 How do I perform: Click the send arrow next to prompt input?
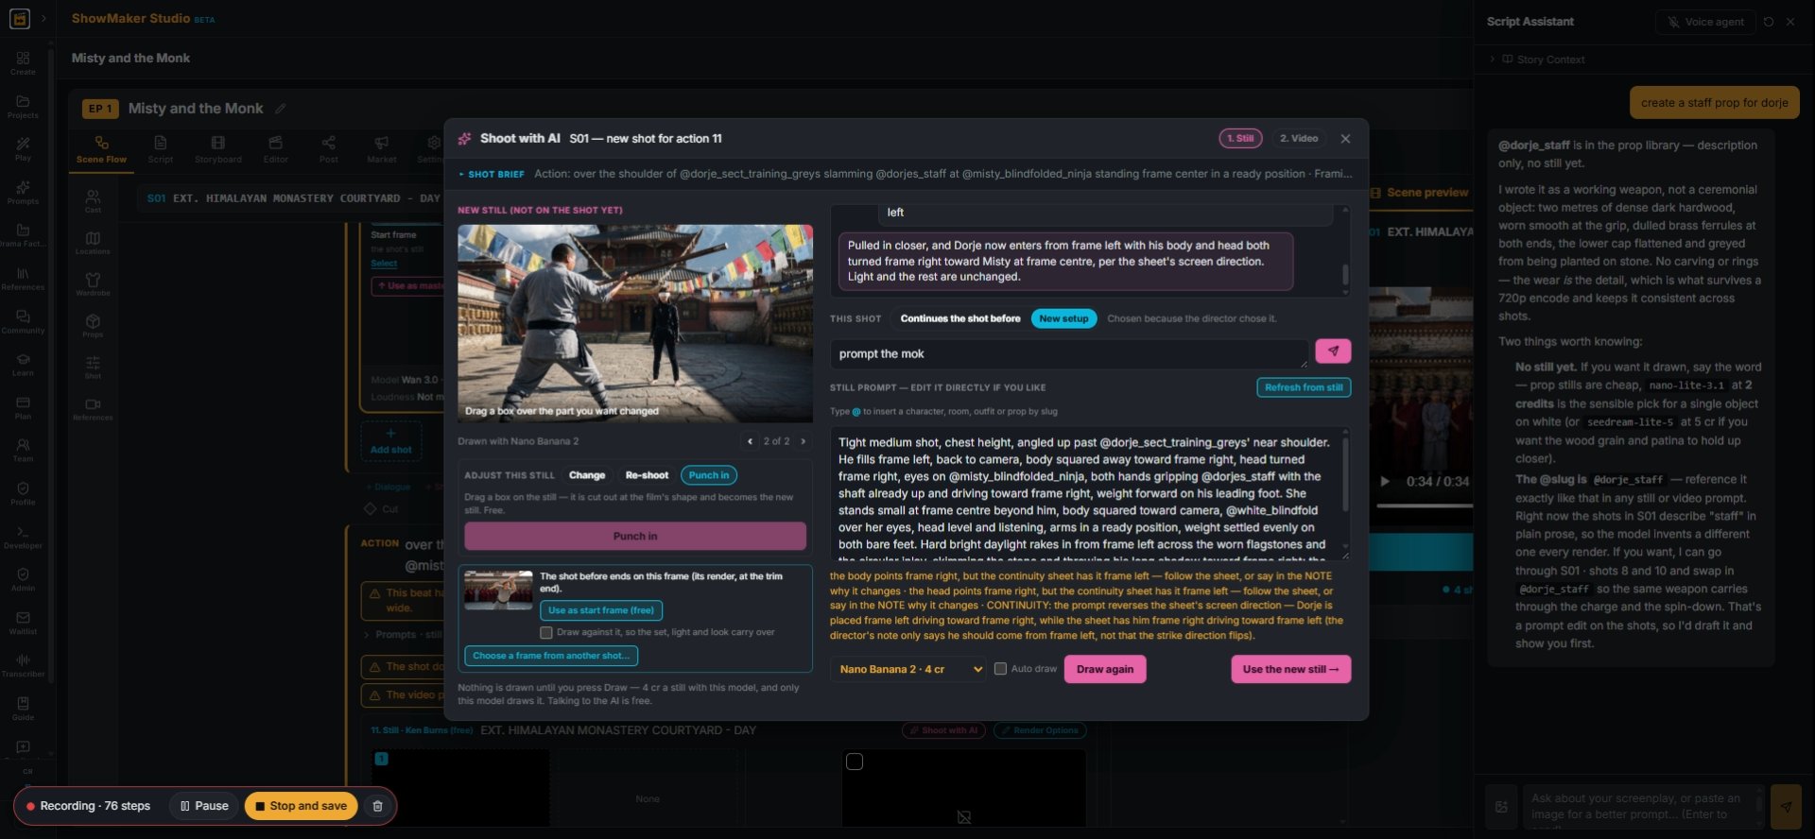[x=1333, y=351]
